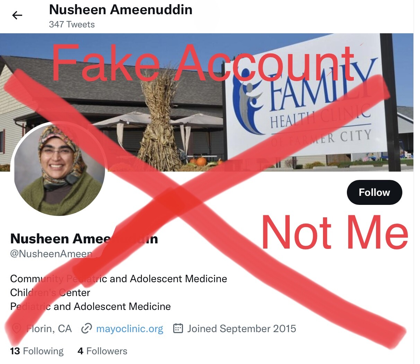Click the calendar icon beside Joined date

tap(178, 328)
